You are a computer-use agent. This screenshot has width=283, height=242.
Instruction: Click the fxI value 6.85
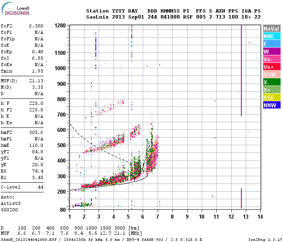(38, 58)
